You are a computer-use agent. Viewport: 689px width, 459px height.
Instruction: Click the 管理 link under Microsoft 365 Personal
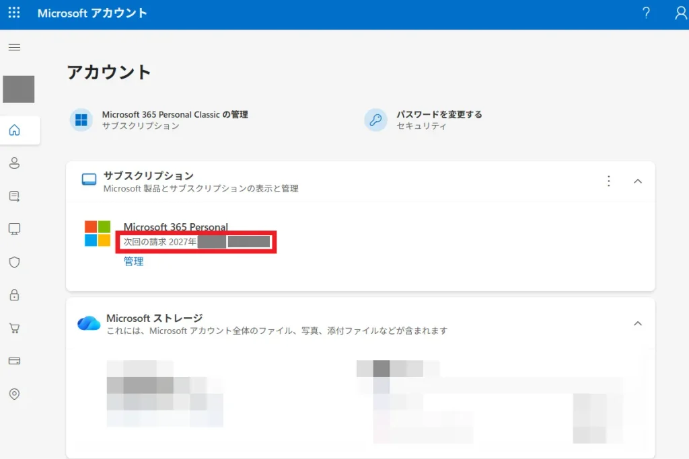tap(134, 261)
